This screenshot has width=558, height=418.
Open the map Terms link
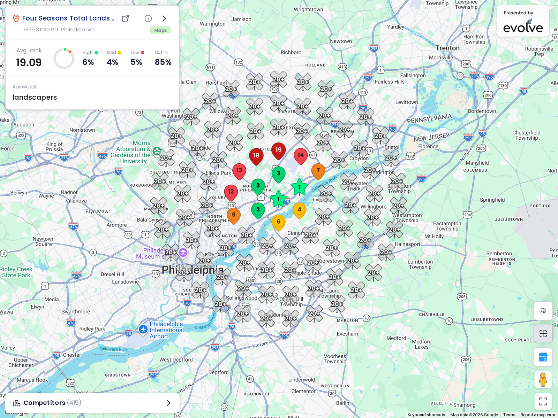tap(509, 415)
